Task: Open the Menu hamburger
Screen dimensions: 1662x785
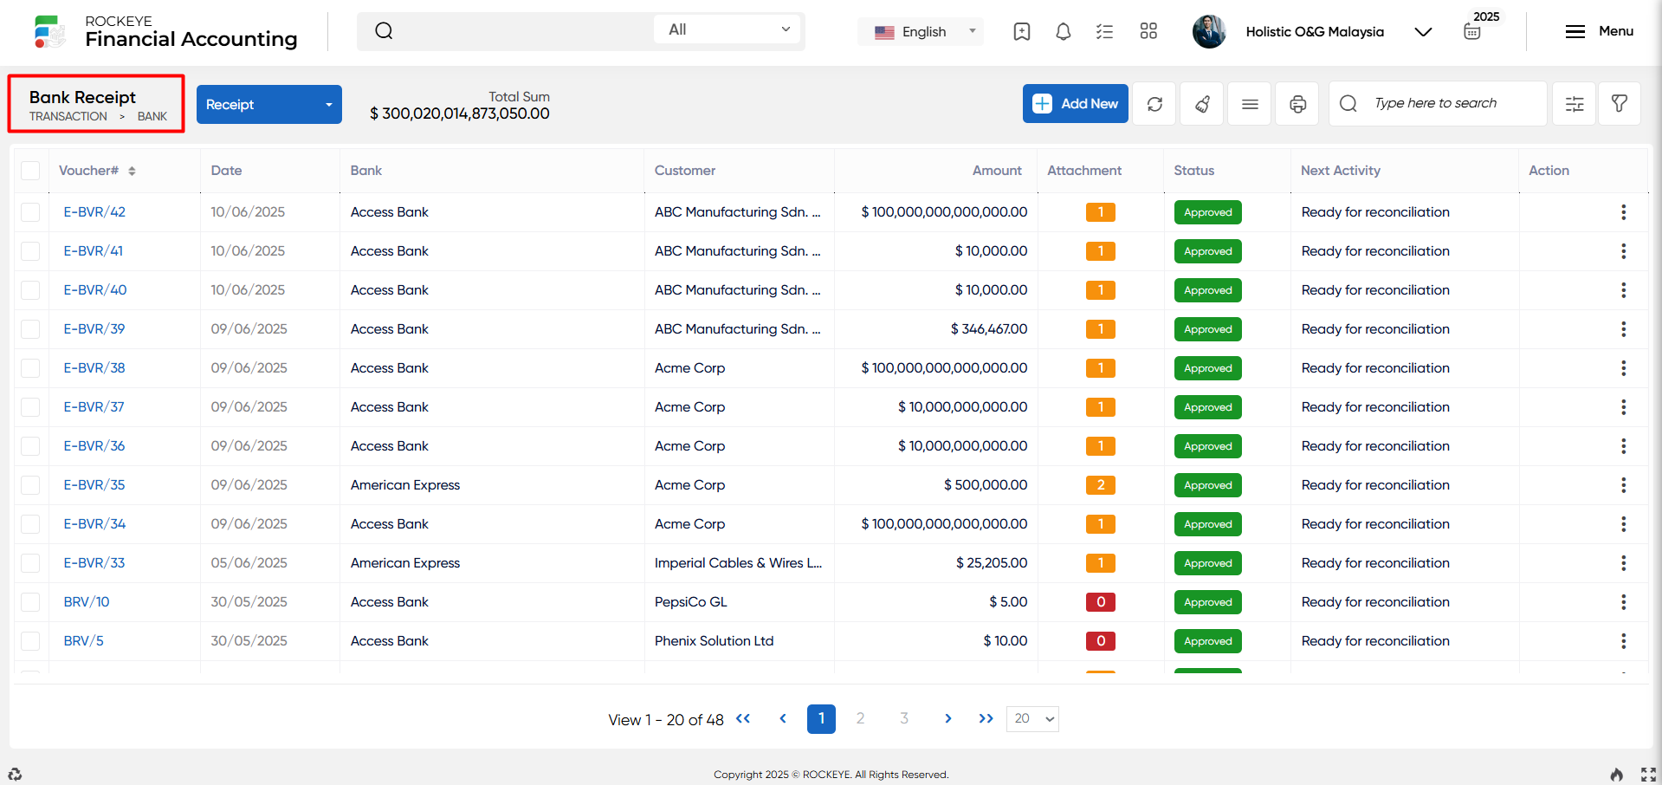Action: tap(1599, 31)
